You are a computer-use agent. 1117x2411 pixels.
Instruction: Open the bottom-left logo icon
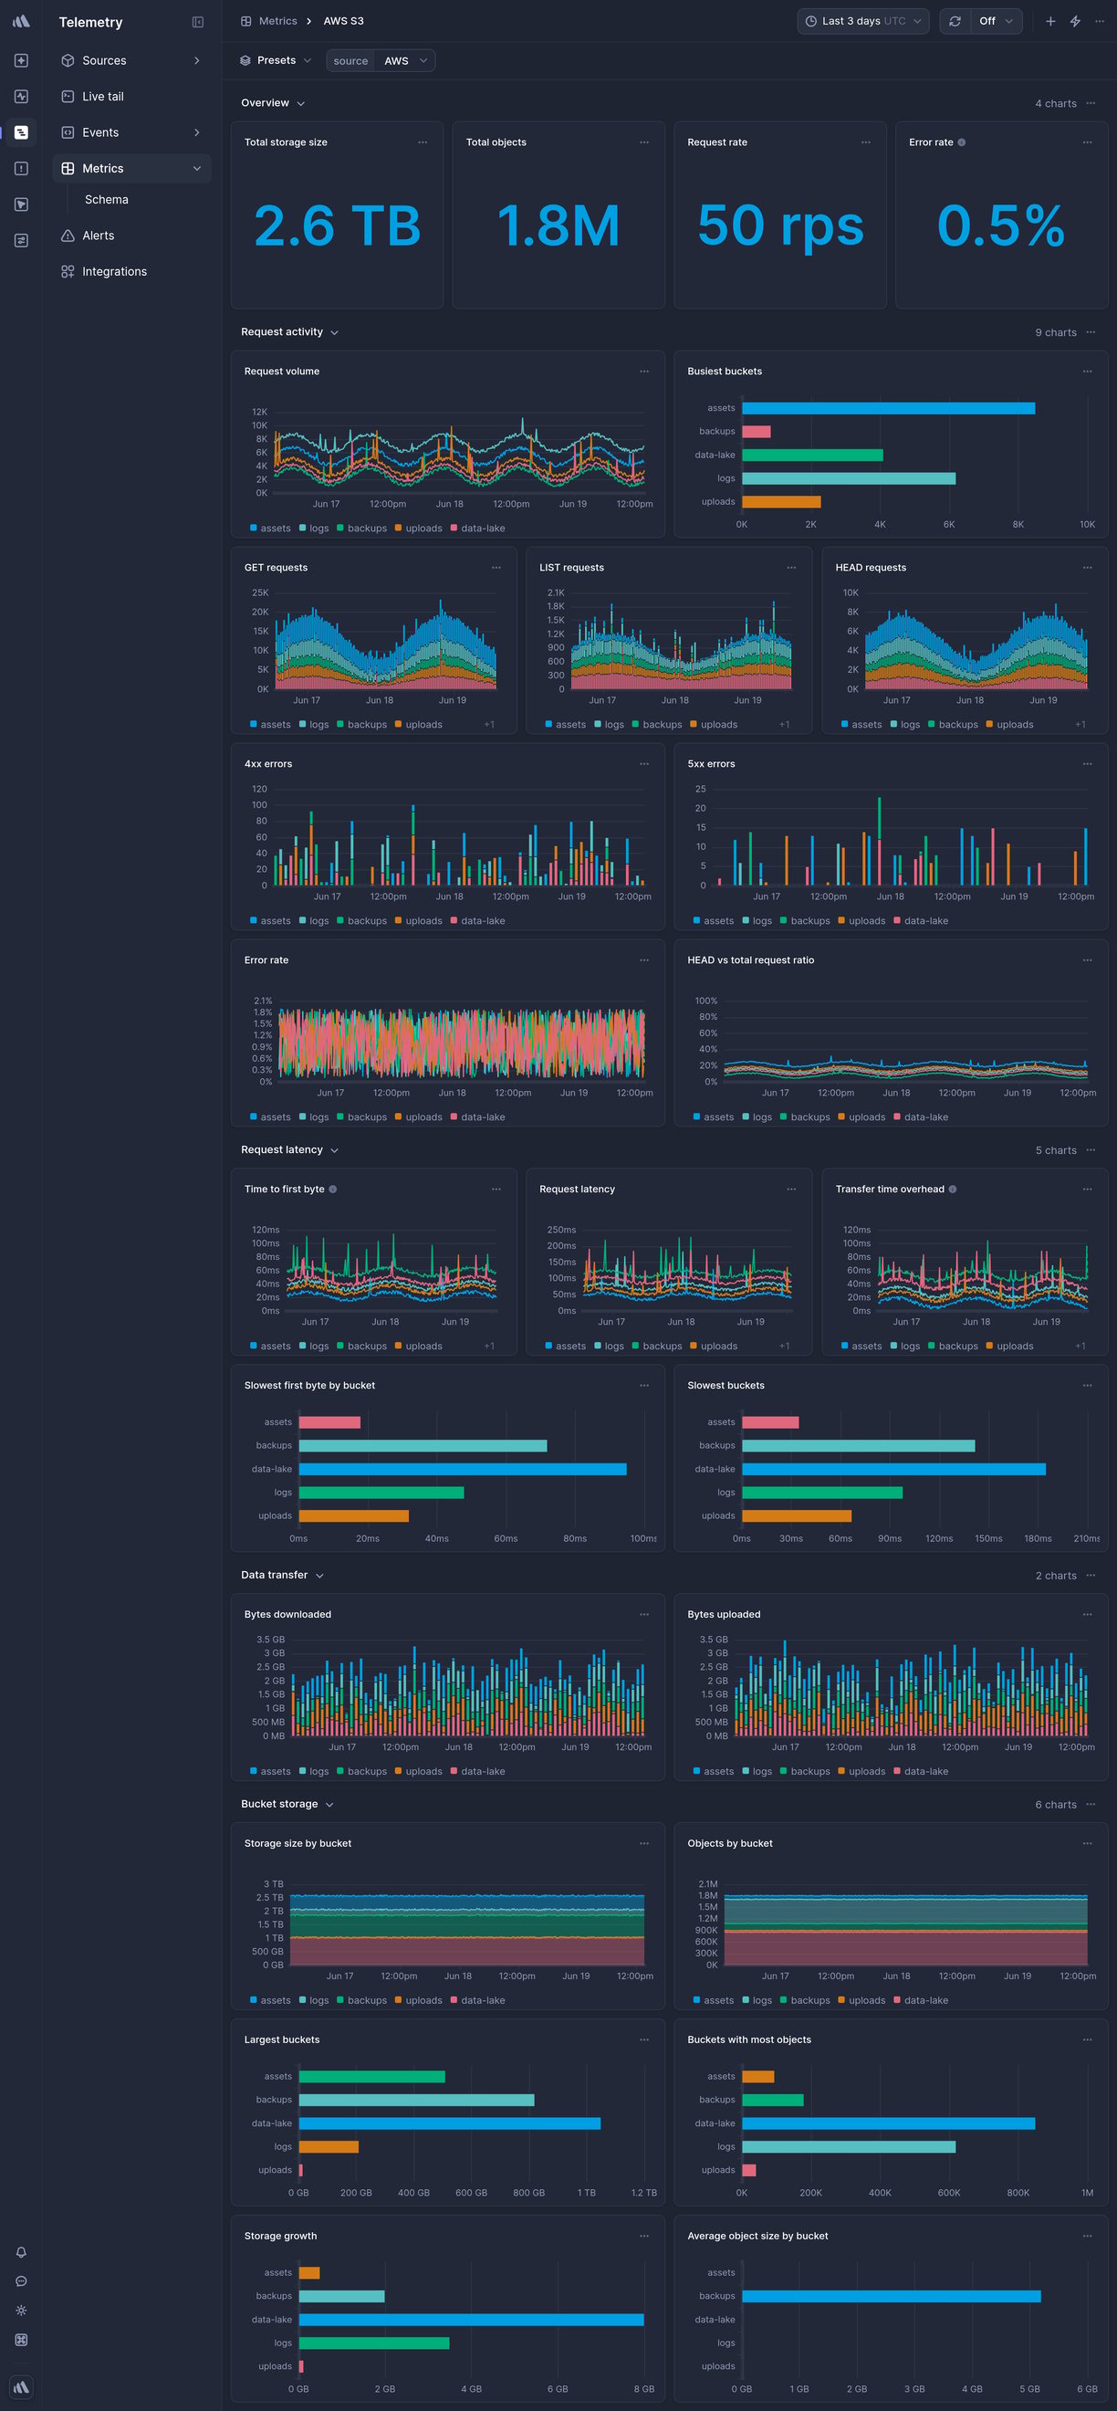tap(21, 2386)
